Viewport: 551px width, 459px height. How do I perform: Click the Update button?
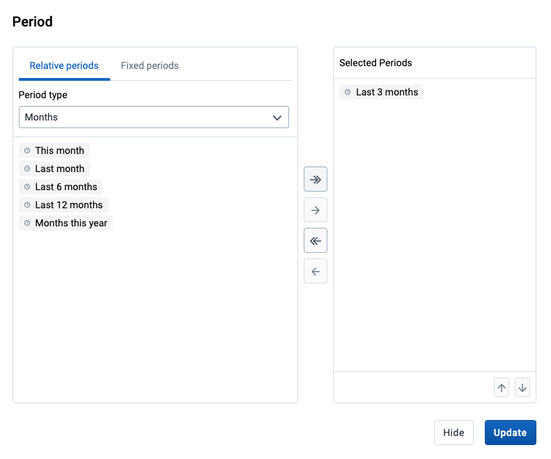click(510, 433)
